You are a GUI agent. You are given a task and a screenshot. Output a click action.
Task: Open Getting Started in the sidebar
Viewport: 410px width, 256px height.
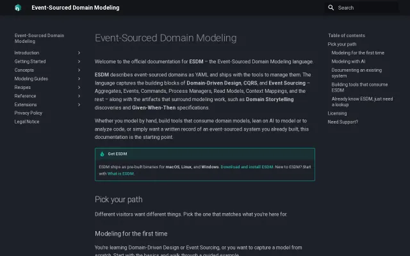click(x=30, y=61)
